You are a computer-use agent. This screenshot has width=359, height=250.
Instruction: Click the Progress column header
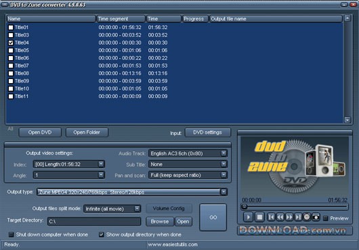pos(195,19)
